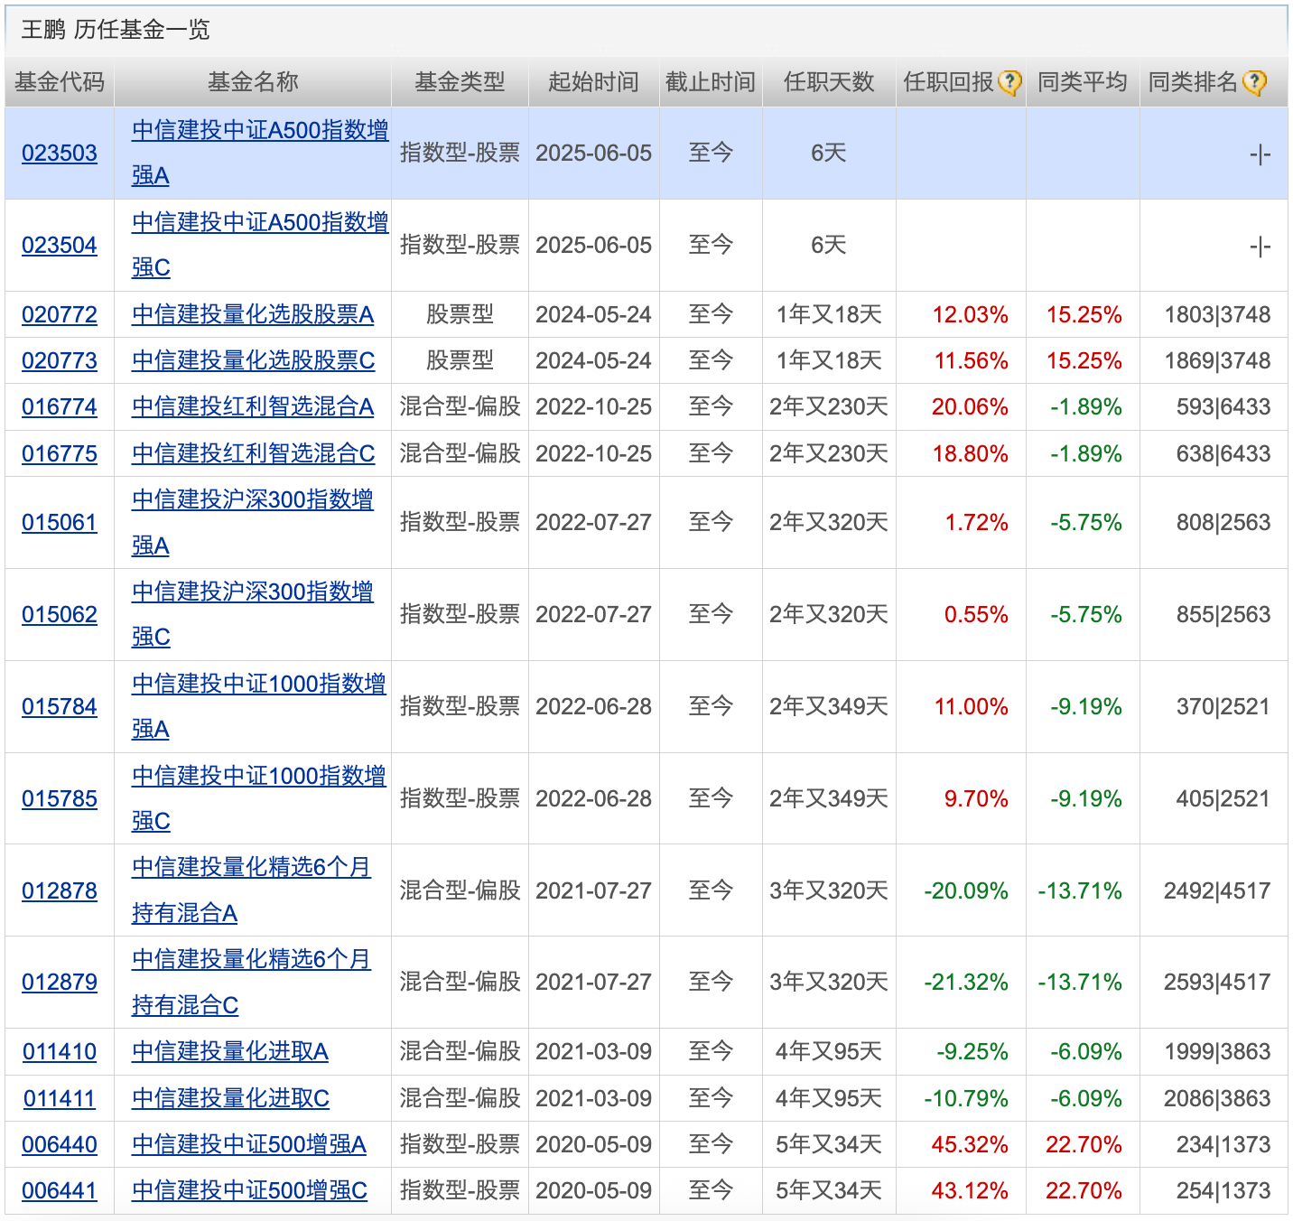Viewport: 1293px width, 1221px height.
Task: Click fund code 015062
Action: tap(60, 614)
